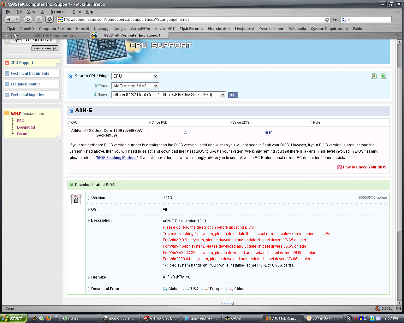Click the SEARCH INFO button
This screenshot has height=323, width=404.
(45, 48)
